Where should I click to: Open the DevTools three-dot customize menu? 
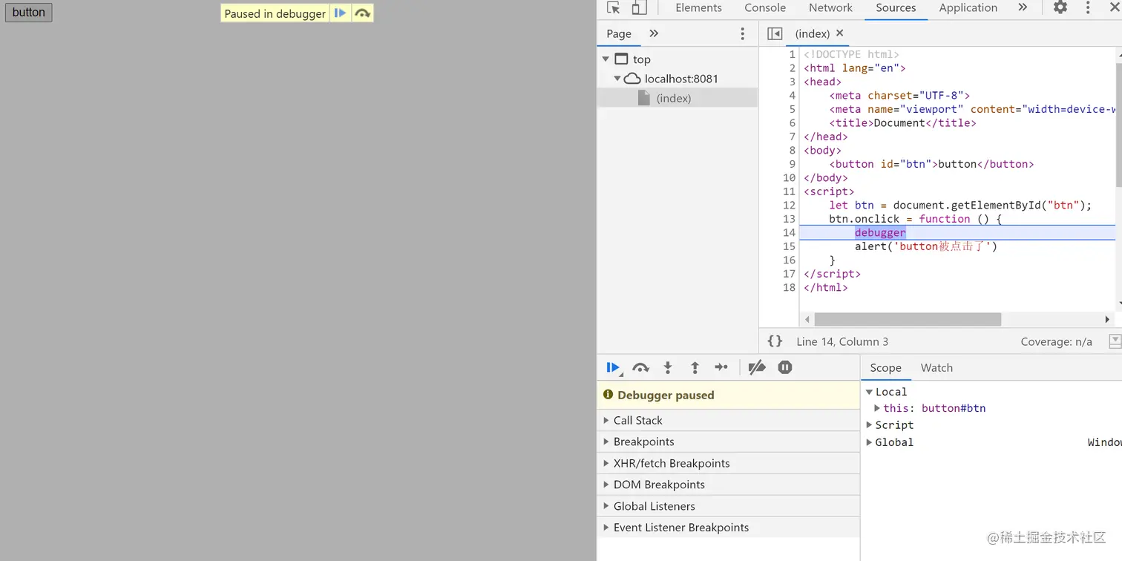click(1088, 7)
